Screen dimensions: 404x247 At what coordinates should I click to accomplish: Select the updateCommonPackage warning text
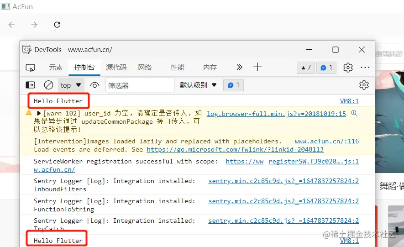(117, 121)
